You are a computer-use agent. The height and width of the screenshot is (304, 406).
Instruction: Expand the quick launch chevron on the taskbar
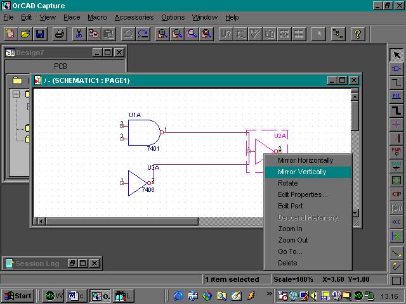(x=269, y=293)
